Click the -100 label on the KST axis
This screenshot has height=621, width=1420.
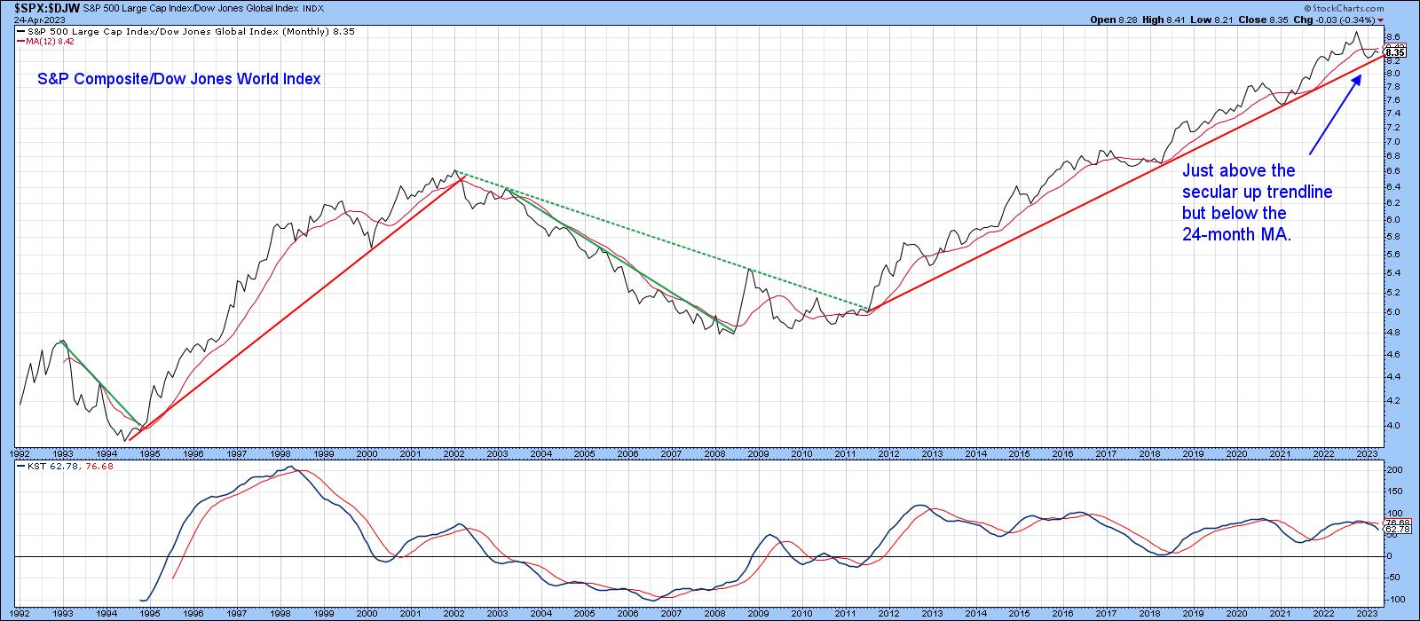1394,600
